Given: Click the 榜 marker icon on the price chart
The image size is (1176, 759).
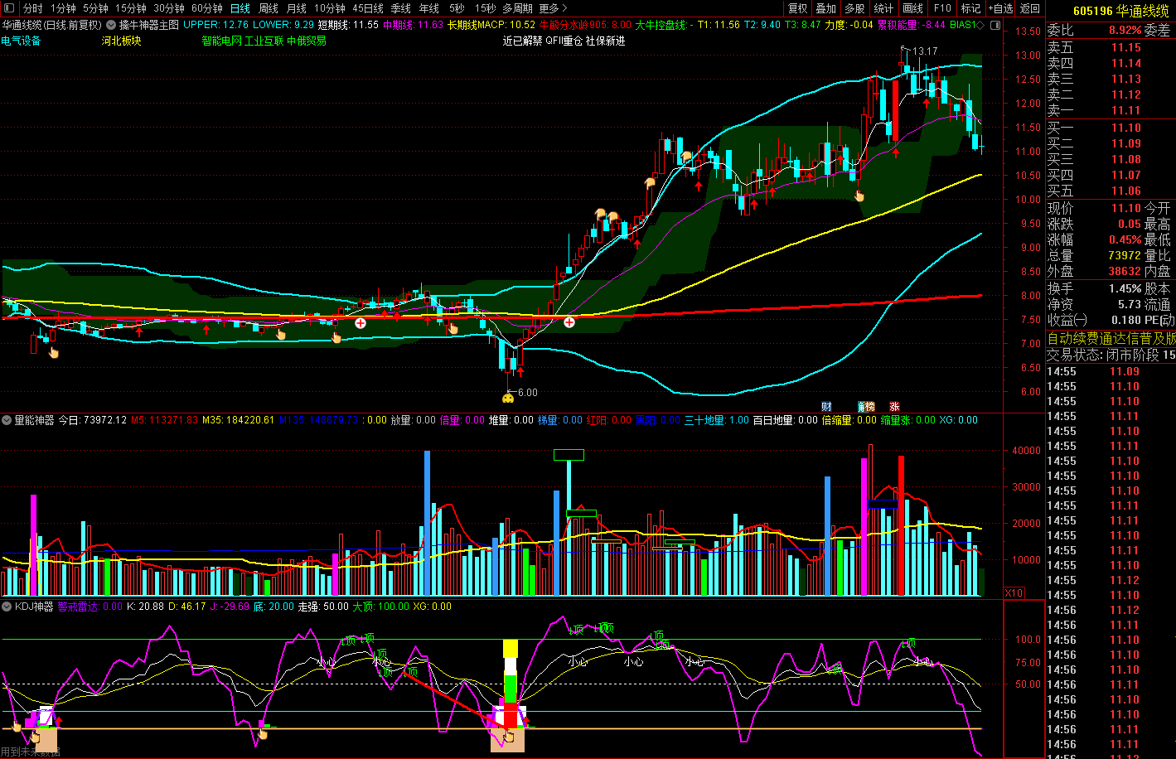Looking at the screenshot, I should [x=866, y=406].
